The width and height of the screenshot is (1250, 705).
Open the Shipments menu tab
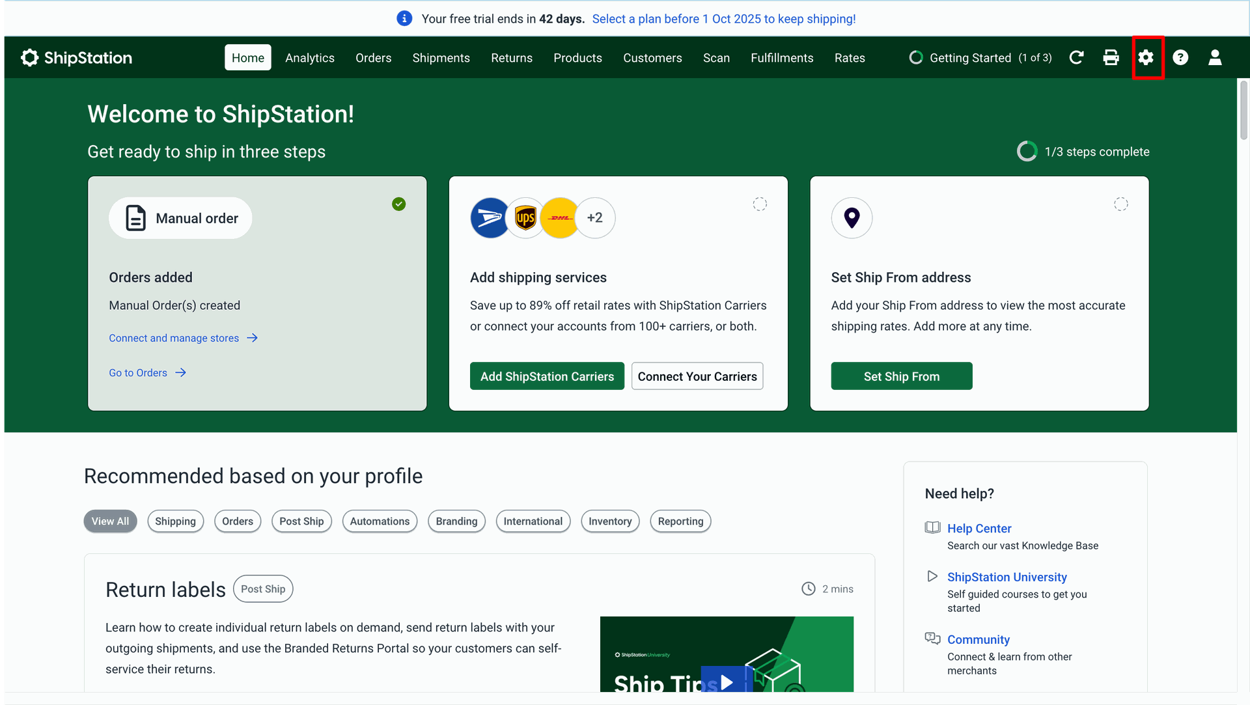pos(441,58)
